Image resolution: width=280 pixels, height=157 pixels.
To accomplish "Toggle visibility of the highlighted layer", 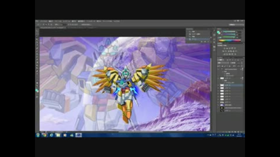I will [218, 85].
